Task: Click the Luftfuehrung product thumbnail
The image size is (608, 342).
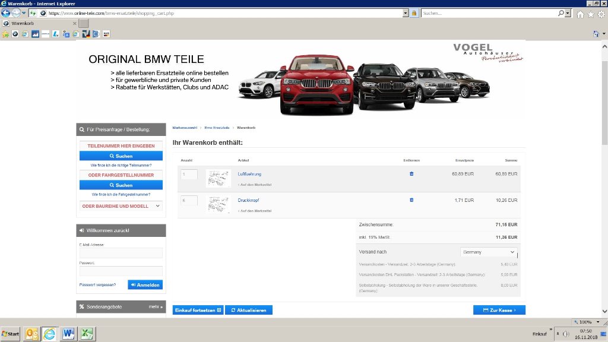Action: coord(218,178)
